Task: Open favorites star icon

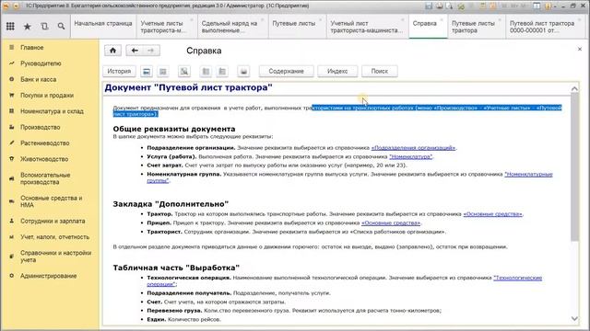Action: [x=27, y=27]
